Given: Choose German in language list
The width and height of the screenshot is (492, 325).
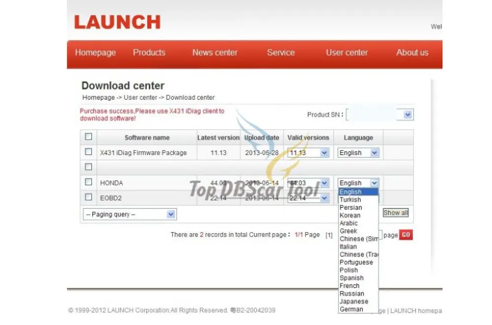Looking at the screenshot, I should [x=358, y=309].
